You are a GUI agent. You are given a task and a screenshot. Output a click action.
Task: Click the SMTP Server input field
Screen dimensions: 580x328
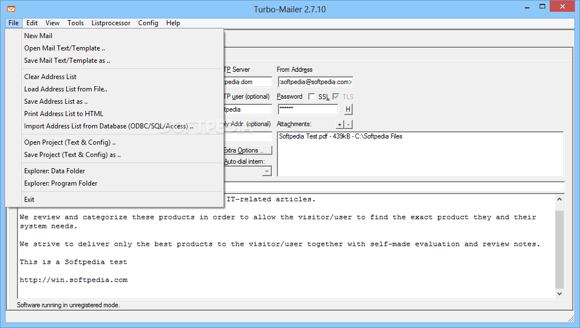click(x=248, y=82)
